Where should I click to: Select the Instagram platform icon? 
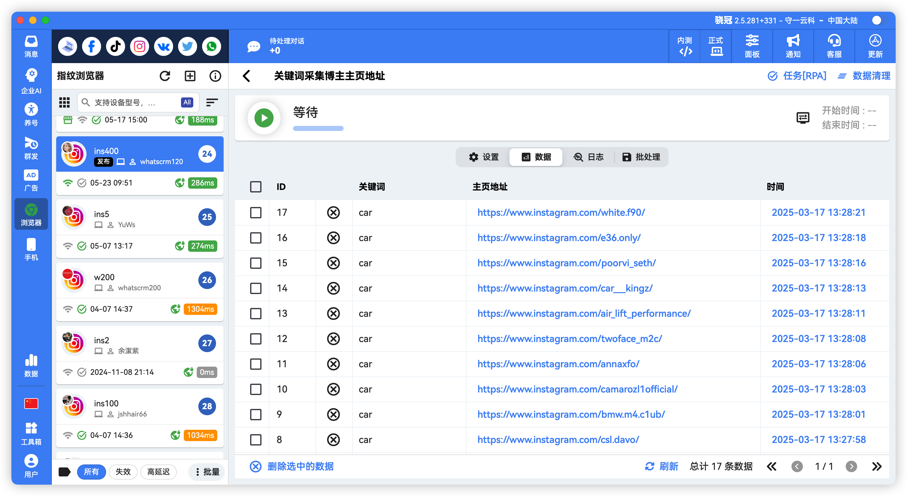click(x=139, y=46)
